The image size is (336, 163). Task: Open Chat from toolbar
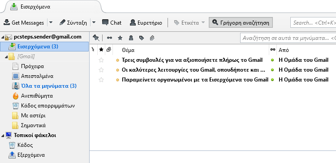click(112, 23)
